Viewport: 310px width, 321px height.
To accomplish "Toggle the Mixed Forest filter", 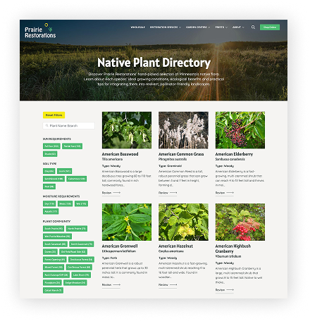I will (54, 267).
